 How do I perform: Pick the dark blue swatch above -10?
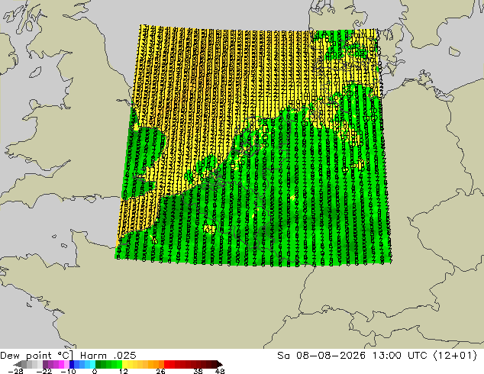coord(72,364)
